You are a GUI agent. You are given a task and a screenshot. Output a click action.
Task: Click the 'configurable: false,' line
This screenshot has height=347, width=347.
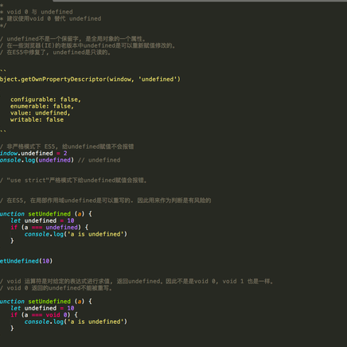click(45, 99)
